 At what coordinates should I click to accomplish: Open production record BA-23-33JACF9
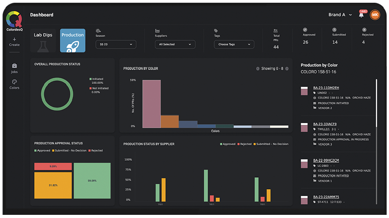[x=325, y=124]
